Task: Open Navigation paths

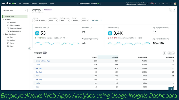Action: [x=15, y=31]
